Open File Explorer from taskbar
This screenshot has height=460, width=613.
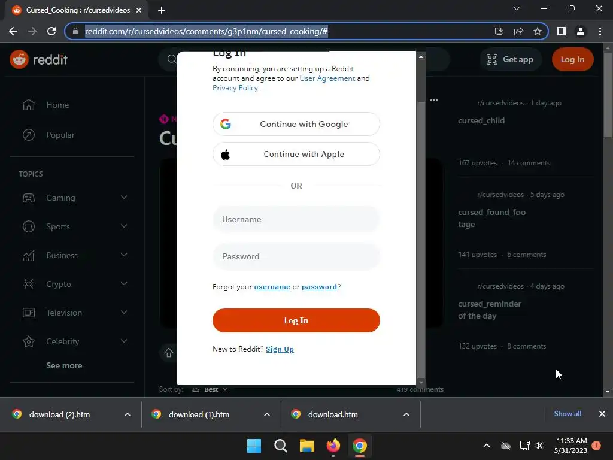(307, 446)
